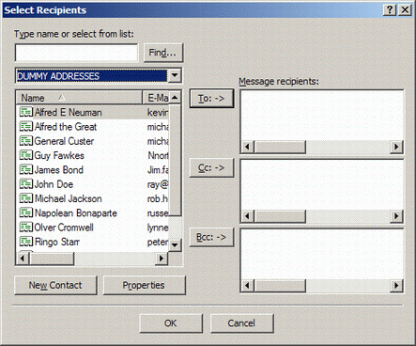Viewport: 416px width, 346px height.
Task: Click Bcc box scroll left arrow
Action: [x=248, y=285]
